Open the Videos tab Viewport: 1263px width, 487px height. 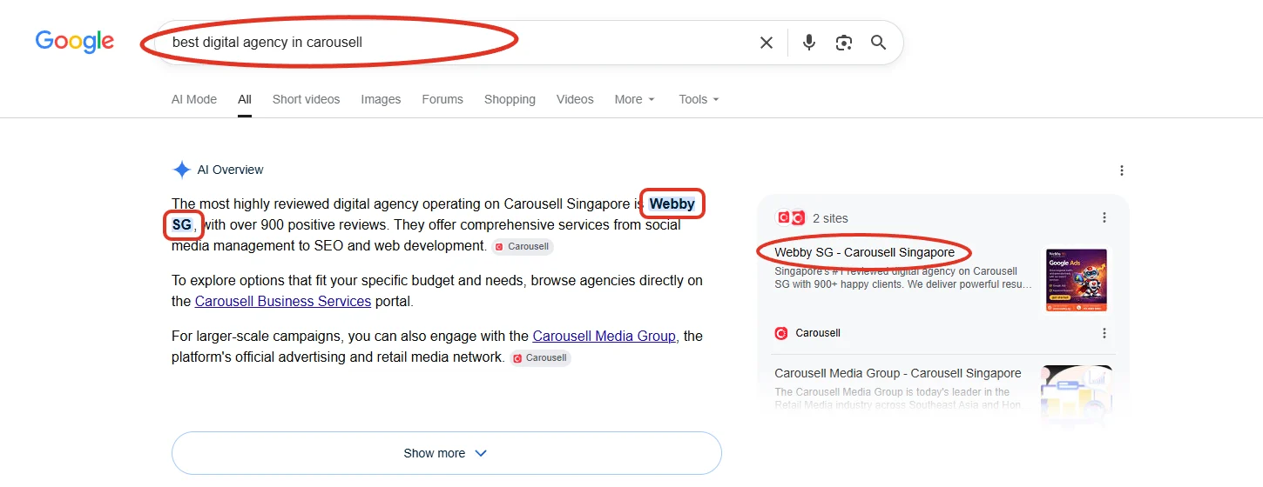coord(575,99)
